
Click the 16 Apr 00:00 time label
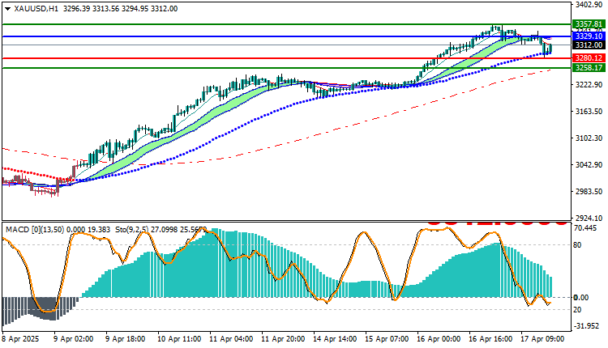pos(439,339)
